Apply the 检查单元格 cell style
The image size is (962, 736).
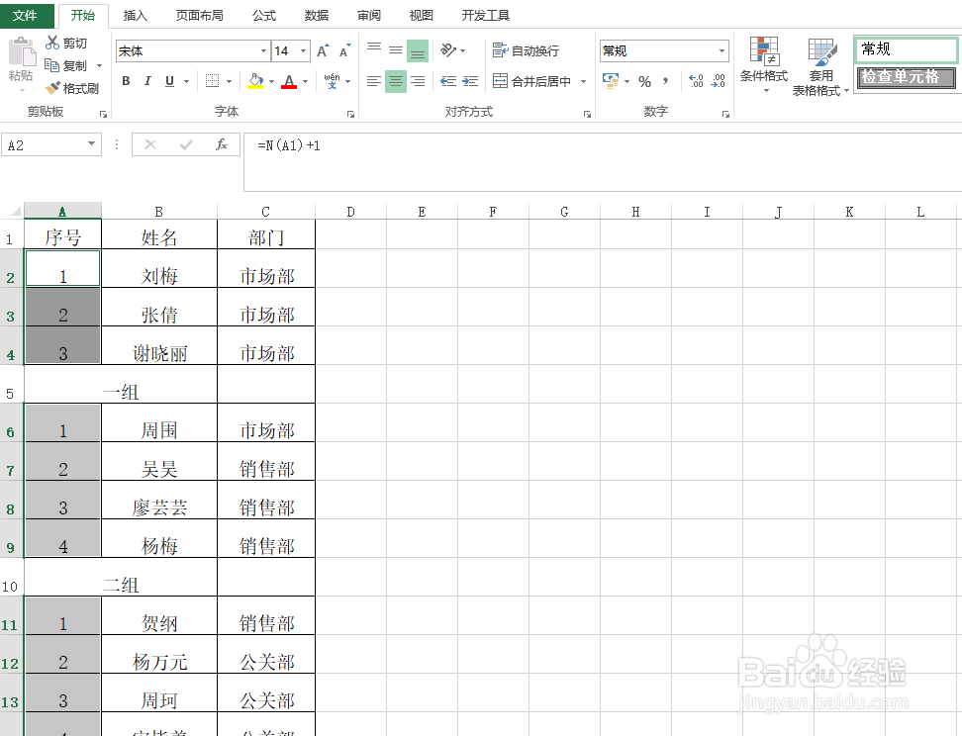905,76
